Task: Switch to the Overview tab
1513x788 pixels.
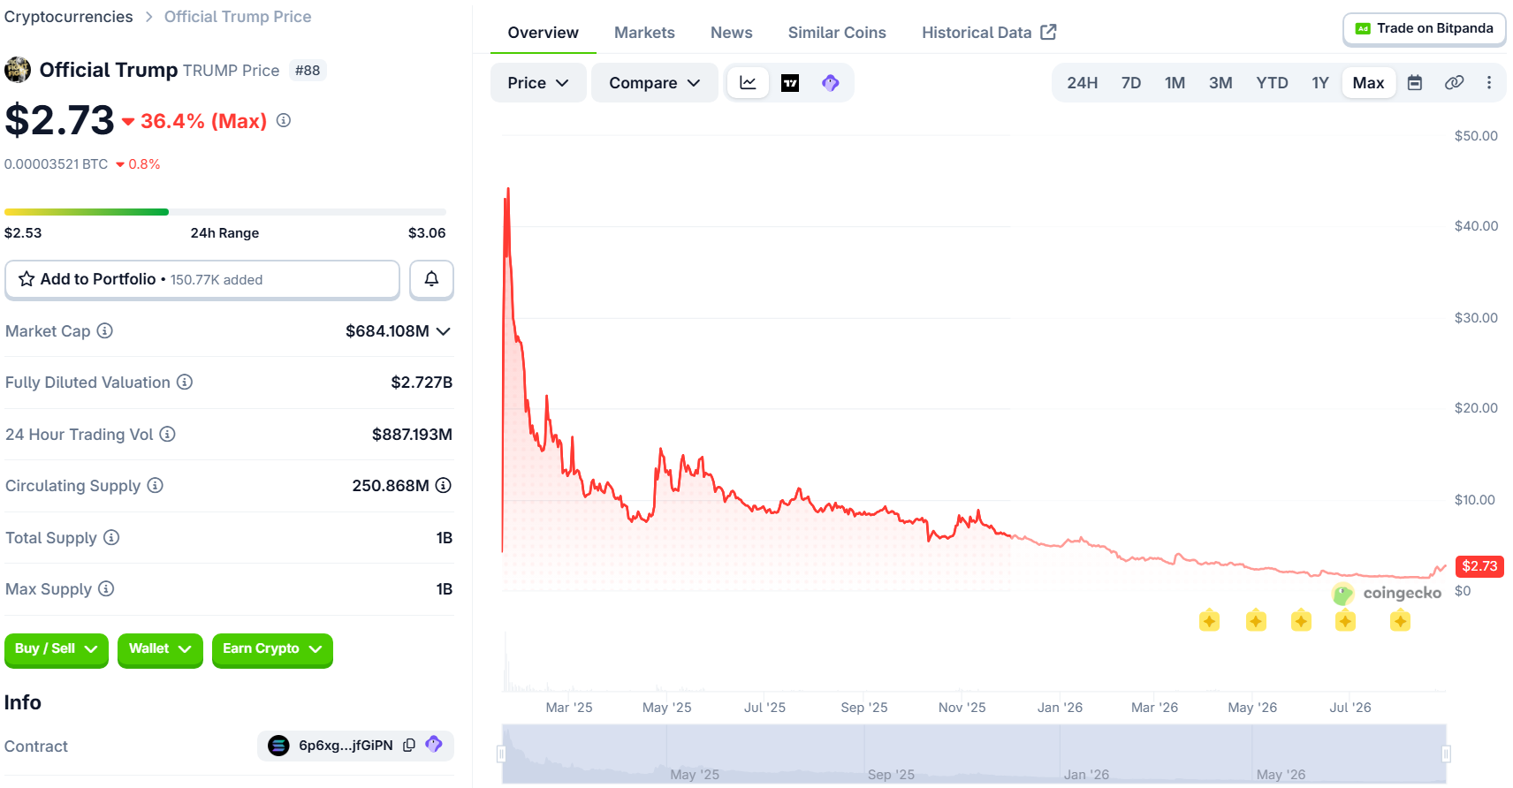Action: point(543,33)
